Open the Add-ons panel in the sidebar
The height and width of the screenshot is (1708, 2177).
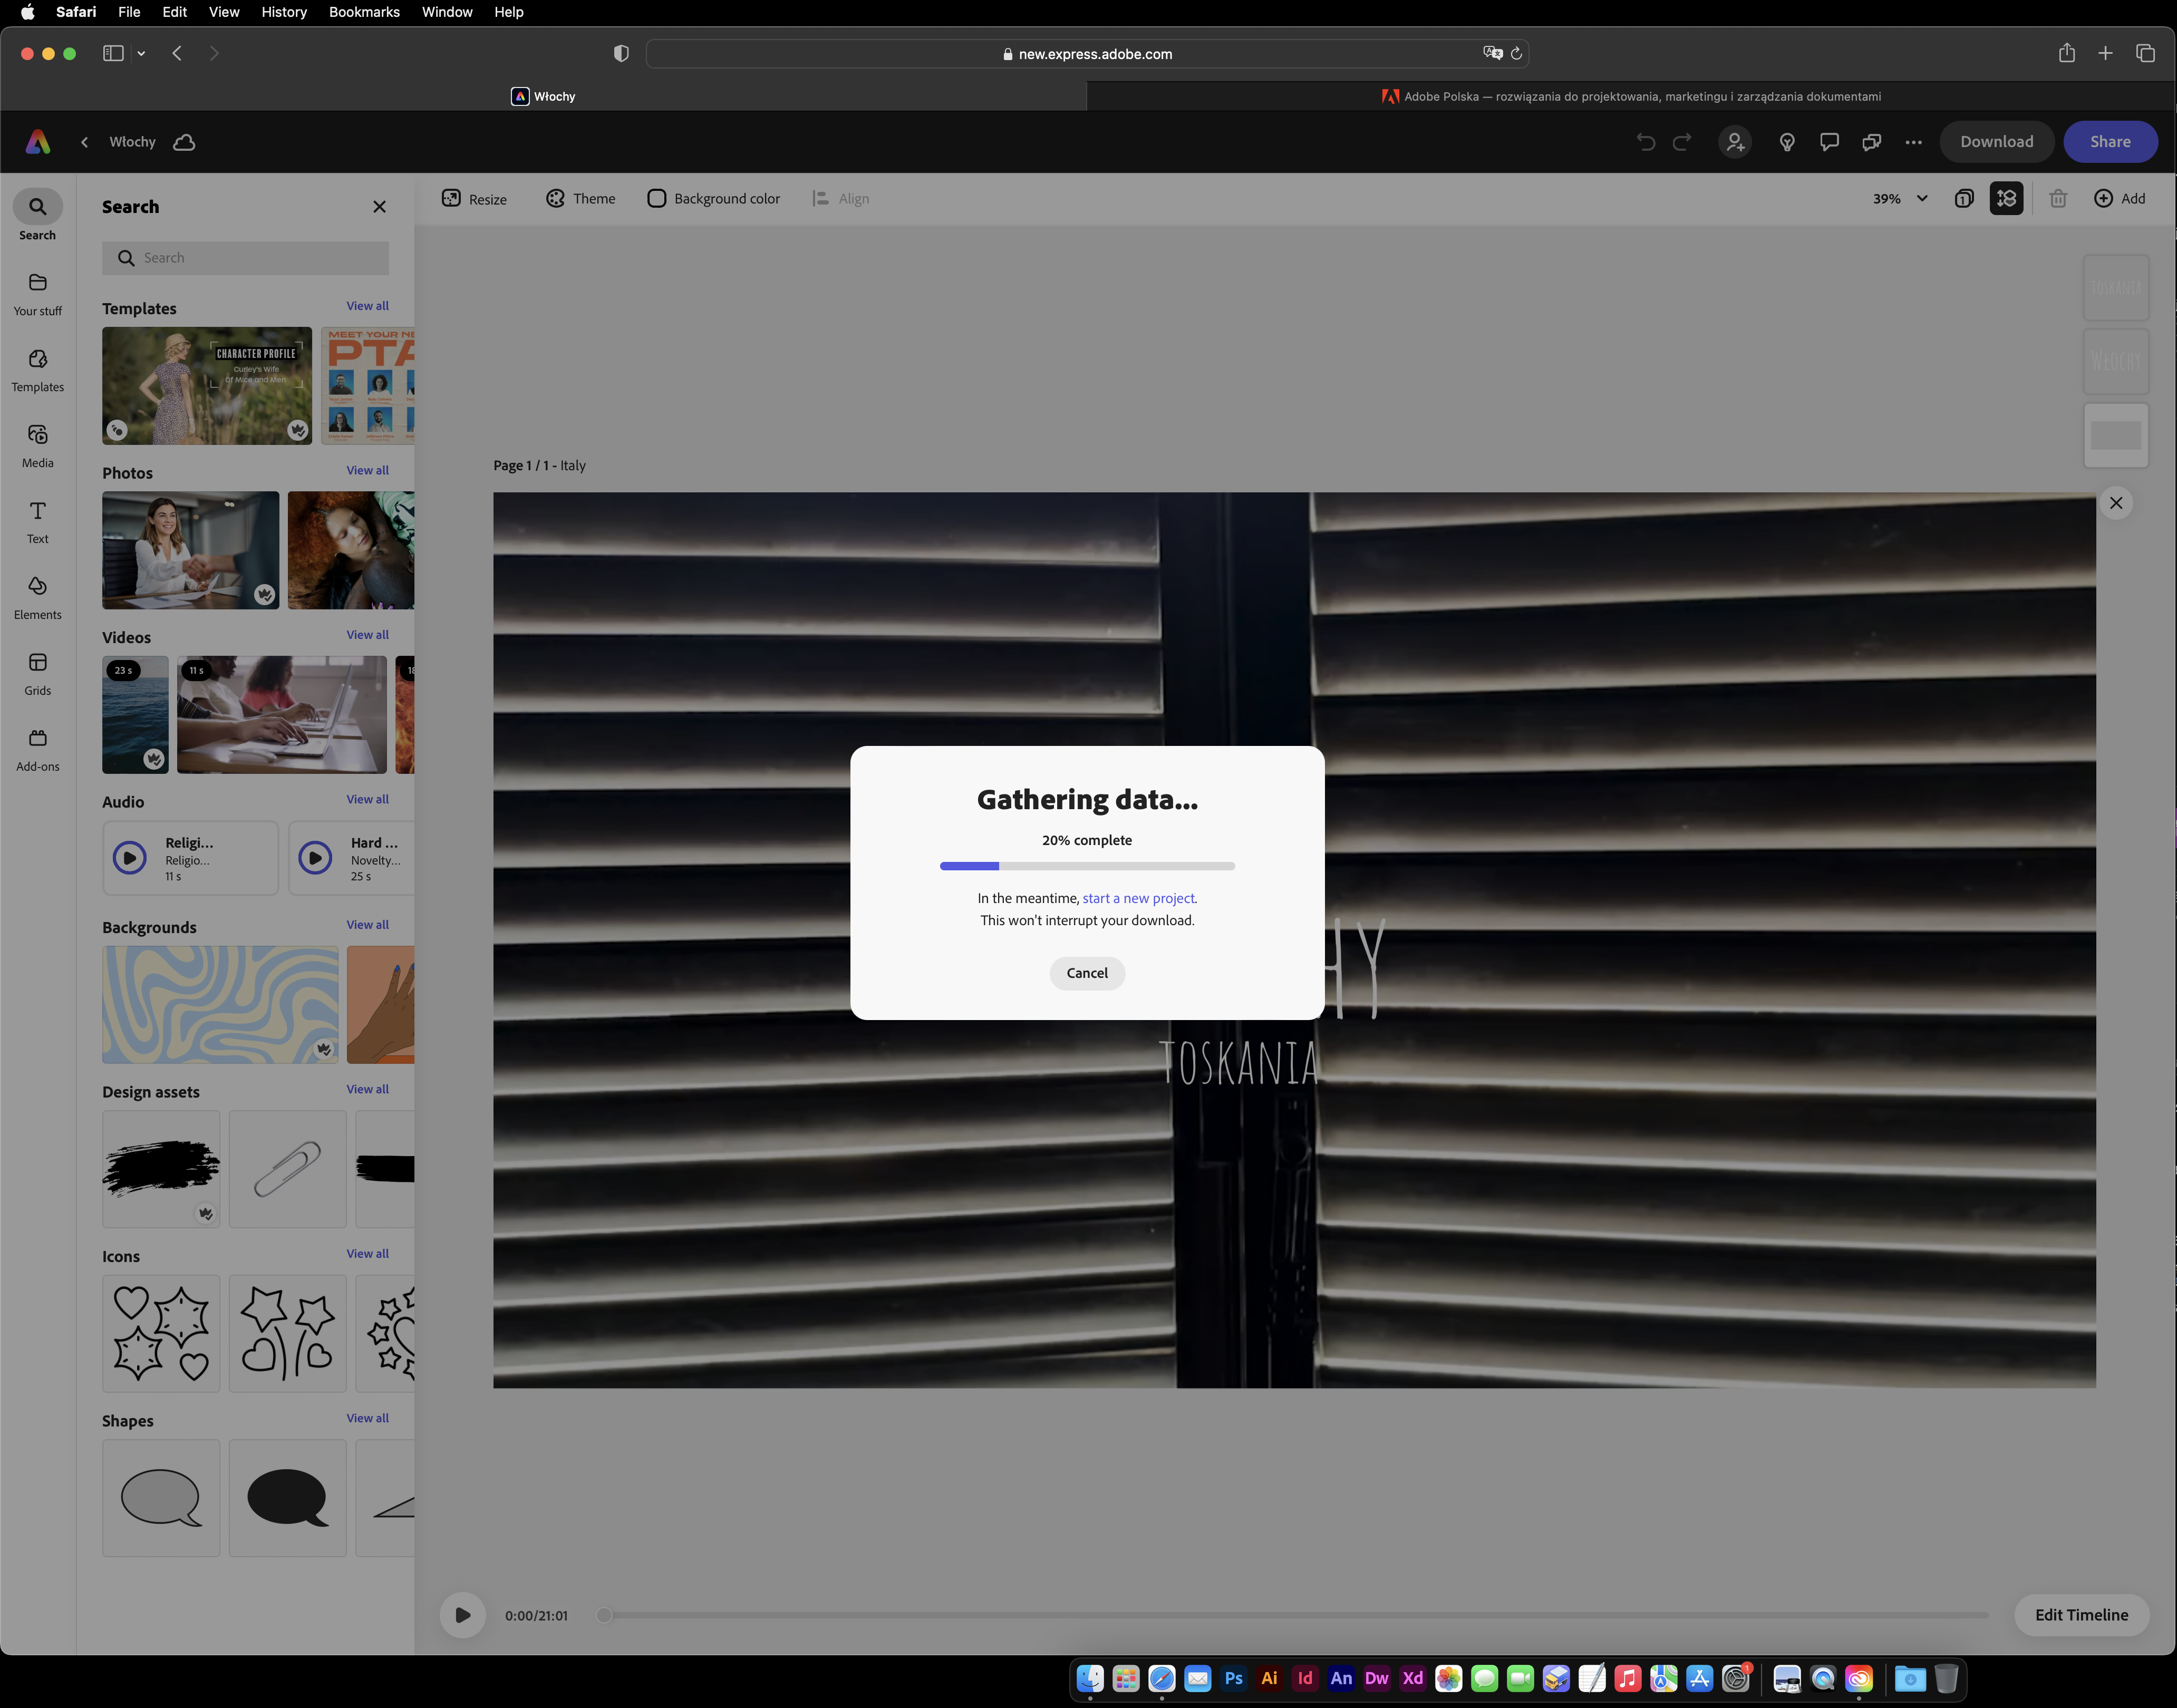pyautogui.click(x=37, y=746)
